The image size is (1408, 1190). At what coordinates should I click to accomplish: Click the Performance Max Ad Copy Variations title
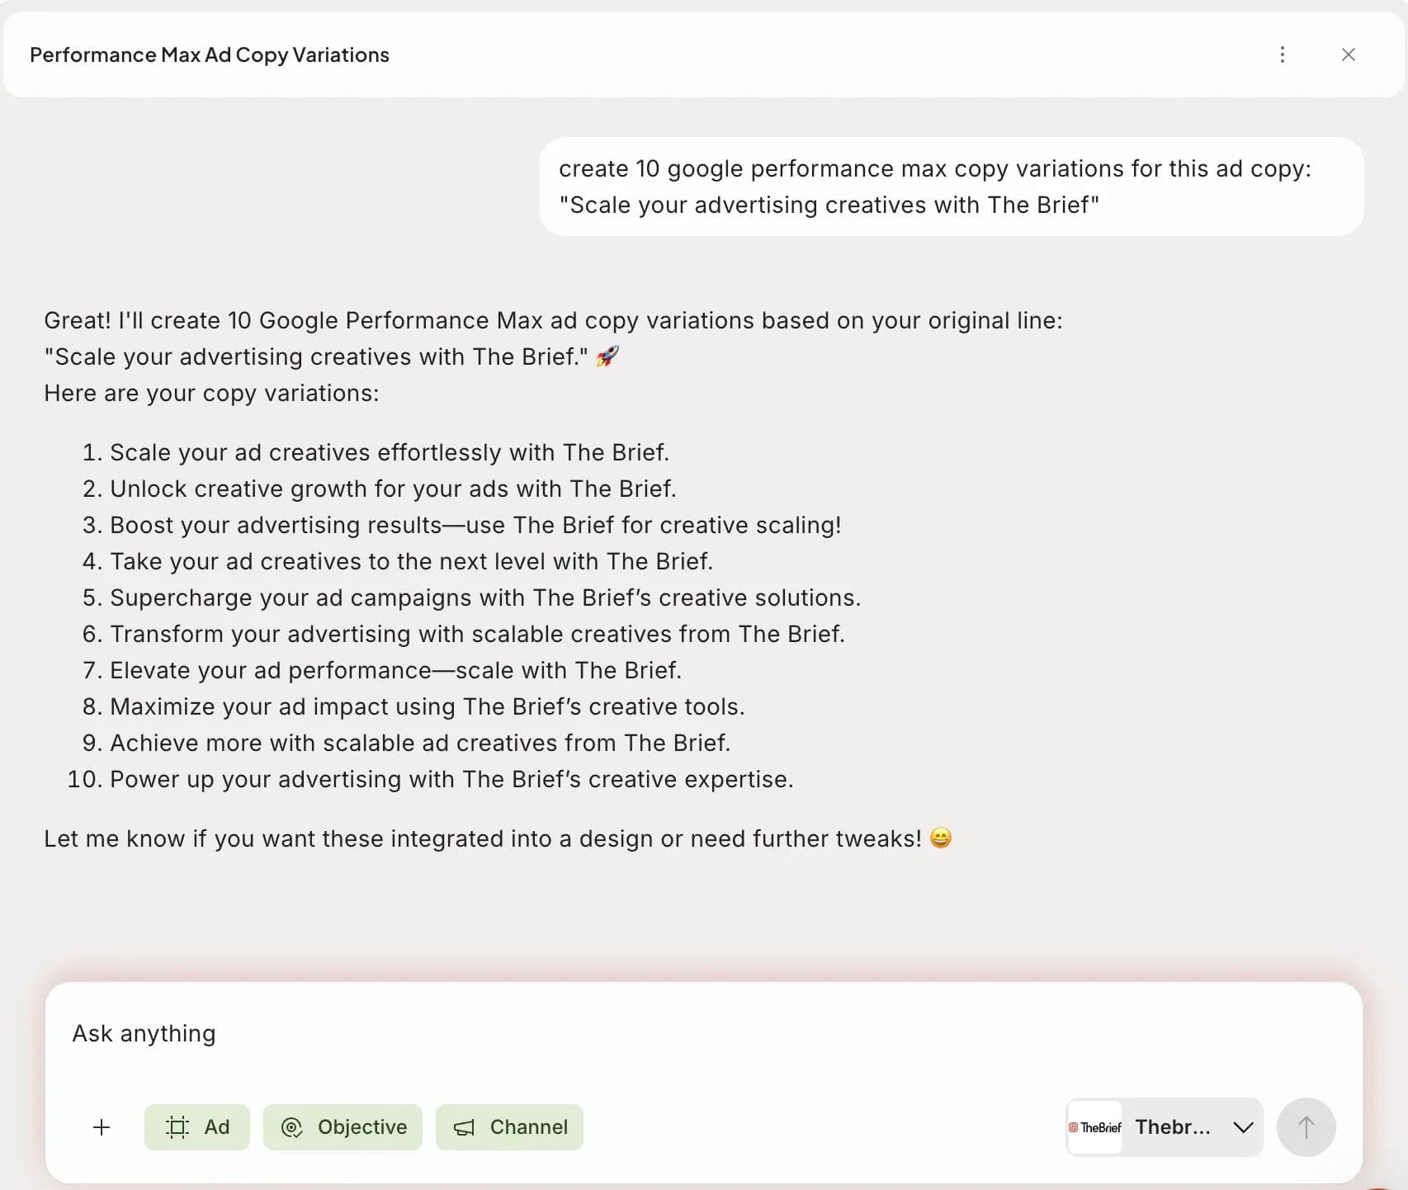(x=209, y=54)
